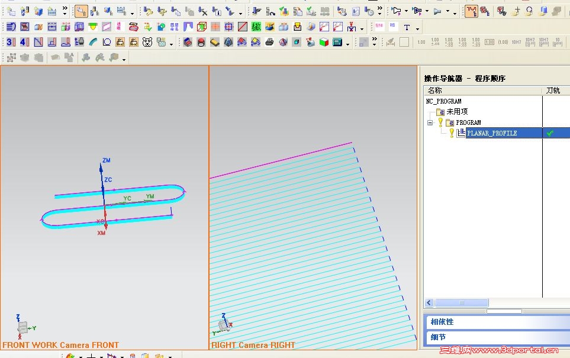
Task: Switch navigator to Machining Method View
Action: [121, 12]
